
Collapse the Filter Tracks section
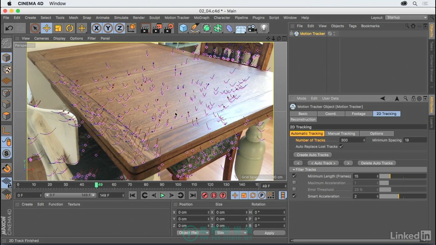[x=294, y=169]
